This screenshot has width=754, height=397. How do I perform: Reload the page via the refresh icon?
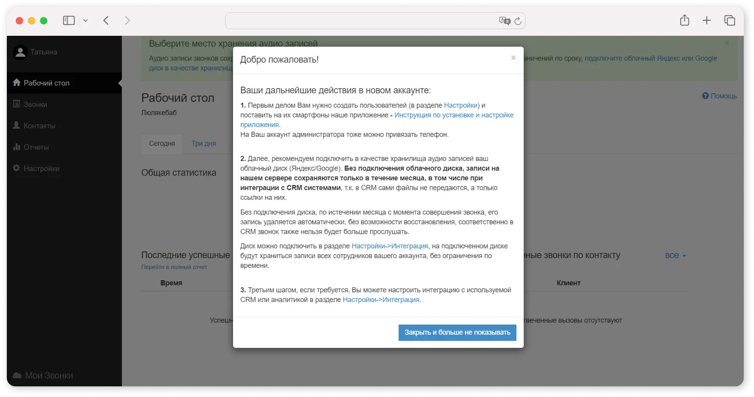tap(518, 20)
